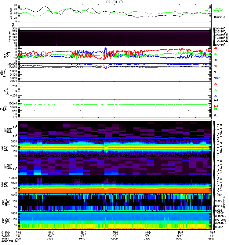The width and height of the screenshot is (229, 245).
Task: Click the X-GSE value -45.6
Action: click(x=114, y=232)
